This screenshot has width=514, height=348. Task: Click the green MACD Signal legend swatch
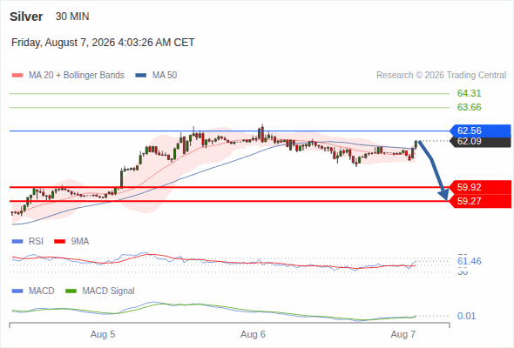click(71, 291)
